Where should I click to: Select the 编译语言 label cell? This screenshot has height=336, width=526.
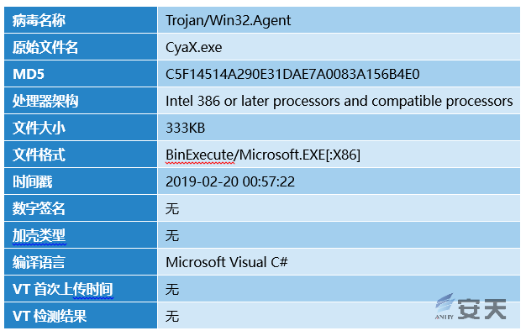81,262
